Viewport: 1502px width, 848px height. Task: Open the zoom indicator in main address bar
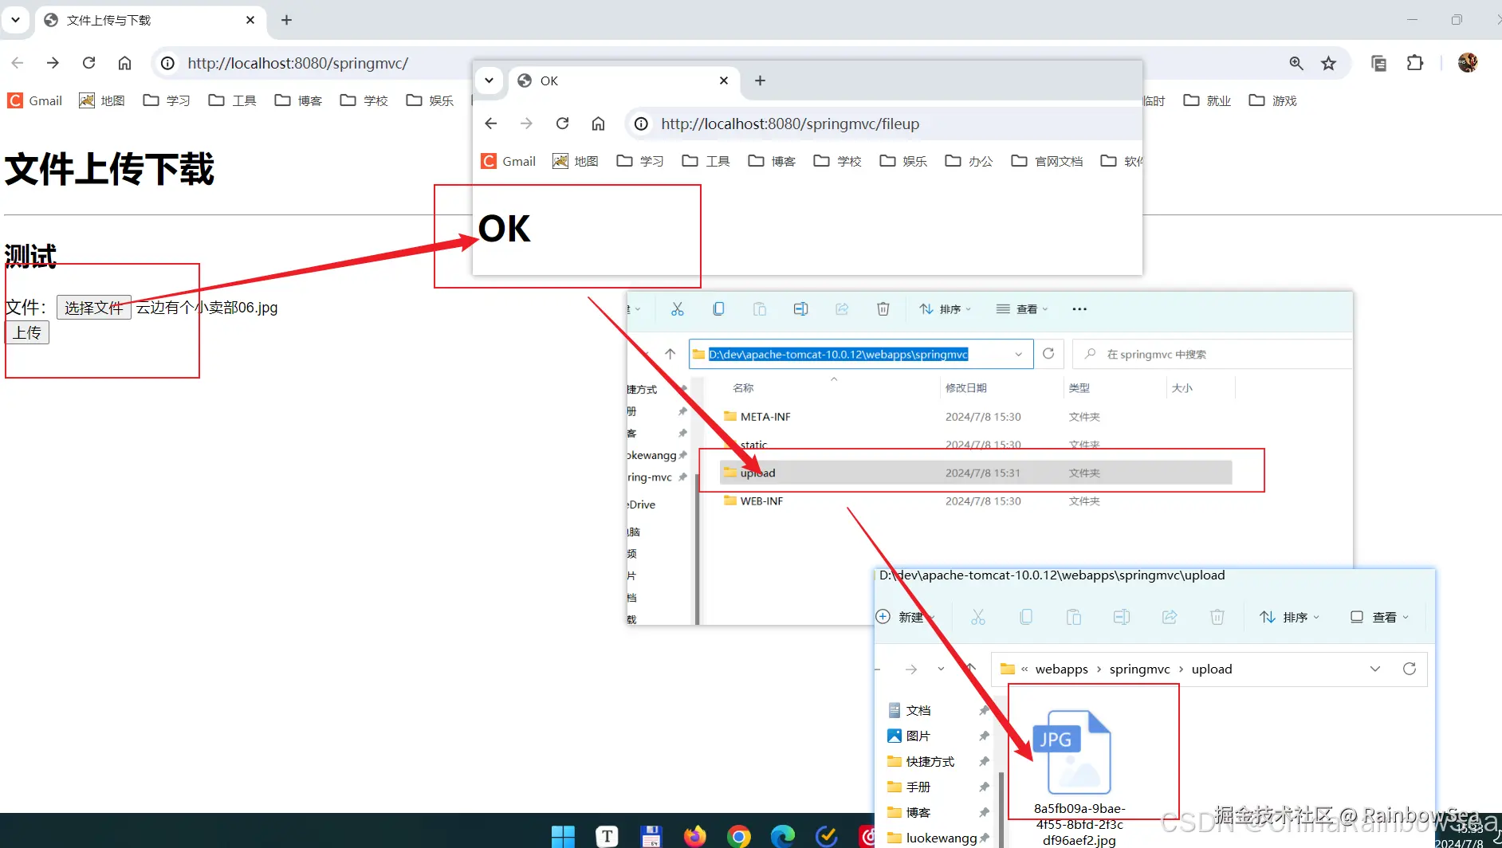point(1296,63)
